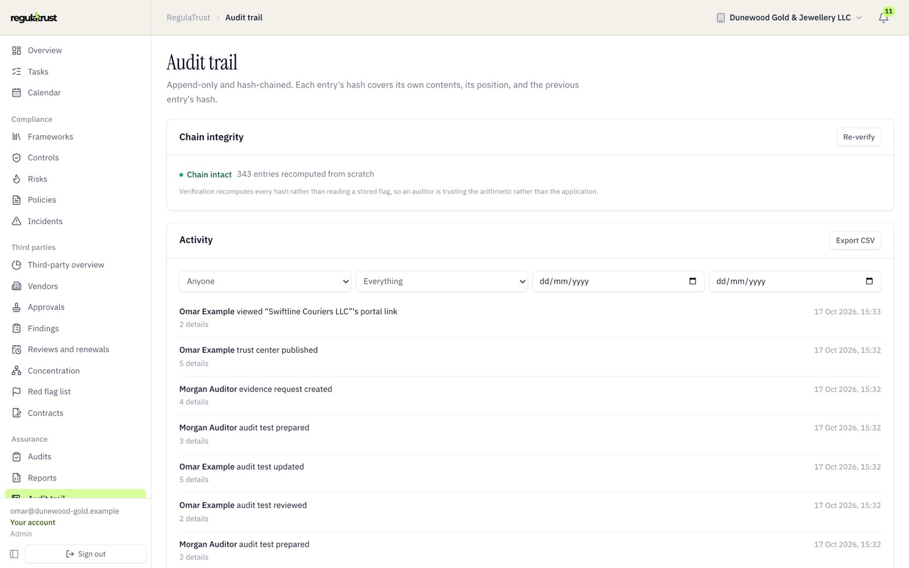Click the Approvals stamp icon
Viewport: 909px width, 568px height.
[16, 307]
